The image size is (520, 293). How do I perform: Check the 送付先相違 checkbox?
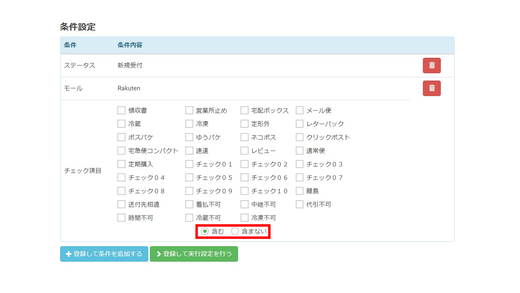point(121,204)
